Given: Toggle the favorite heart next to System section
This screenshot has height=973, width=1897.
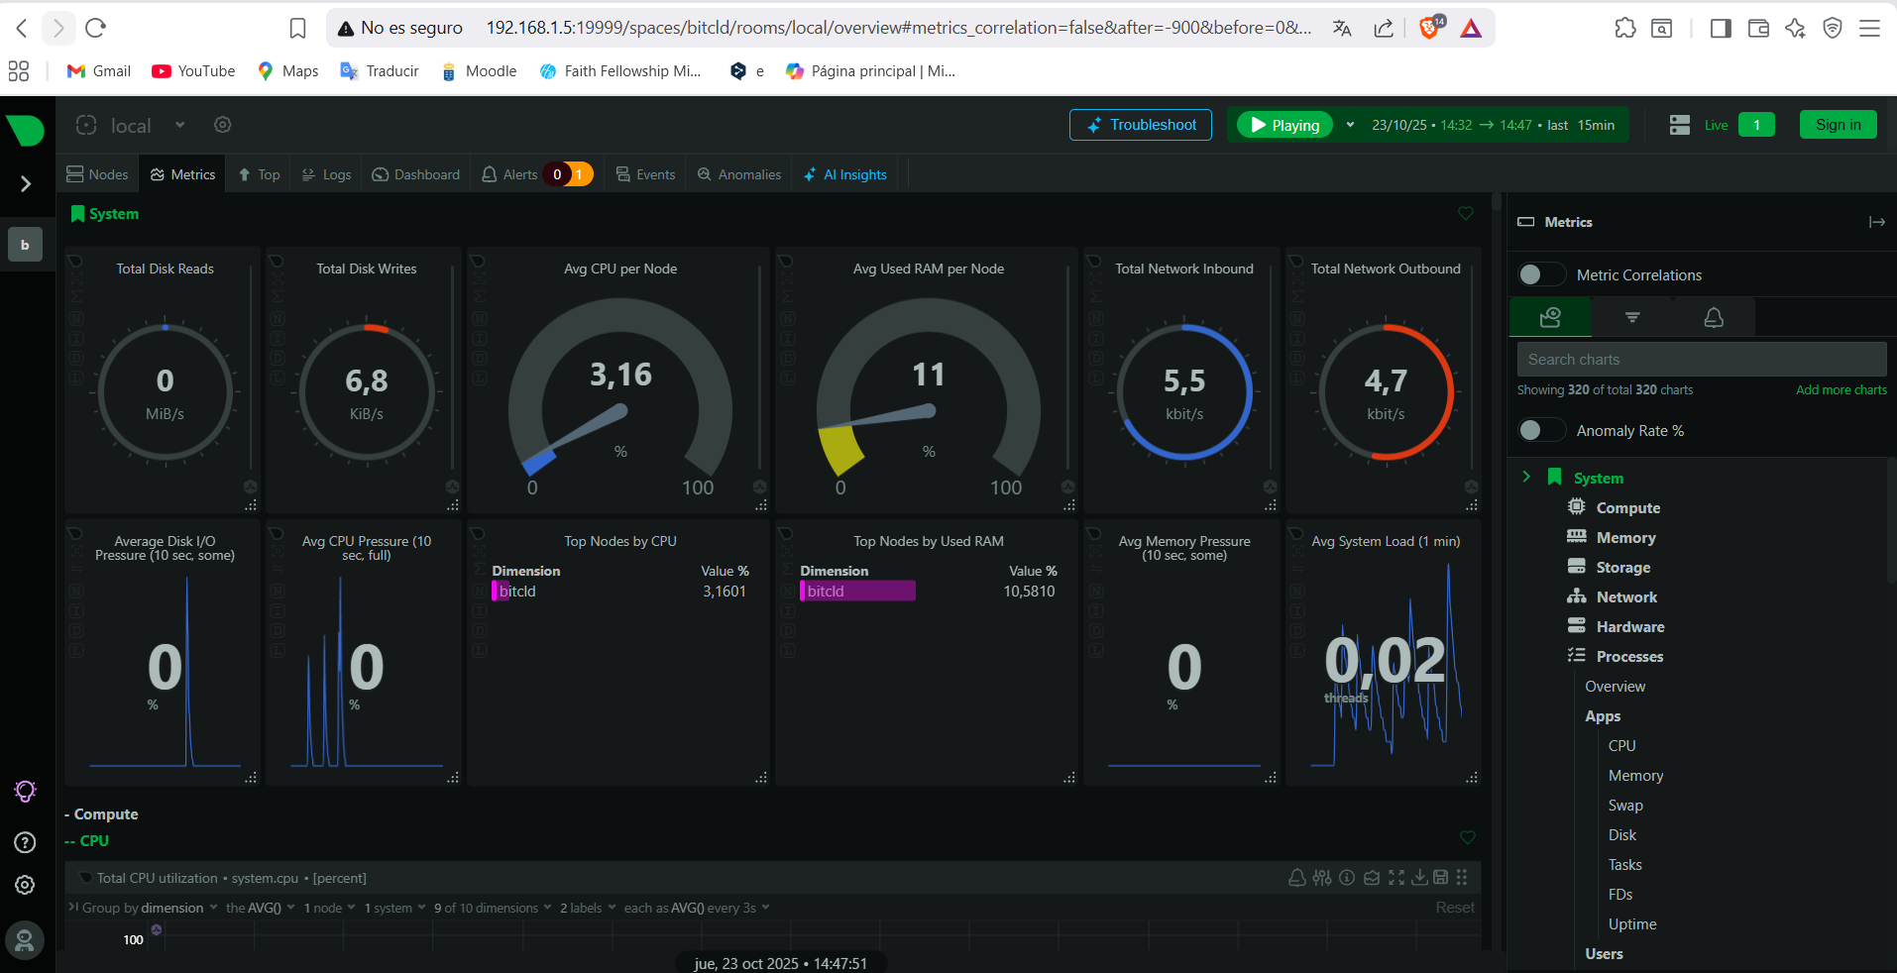Looking at the screenshot, I should coord(1466,213).
